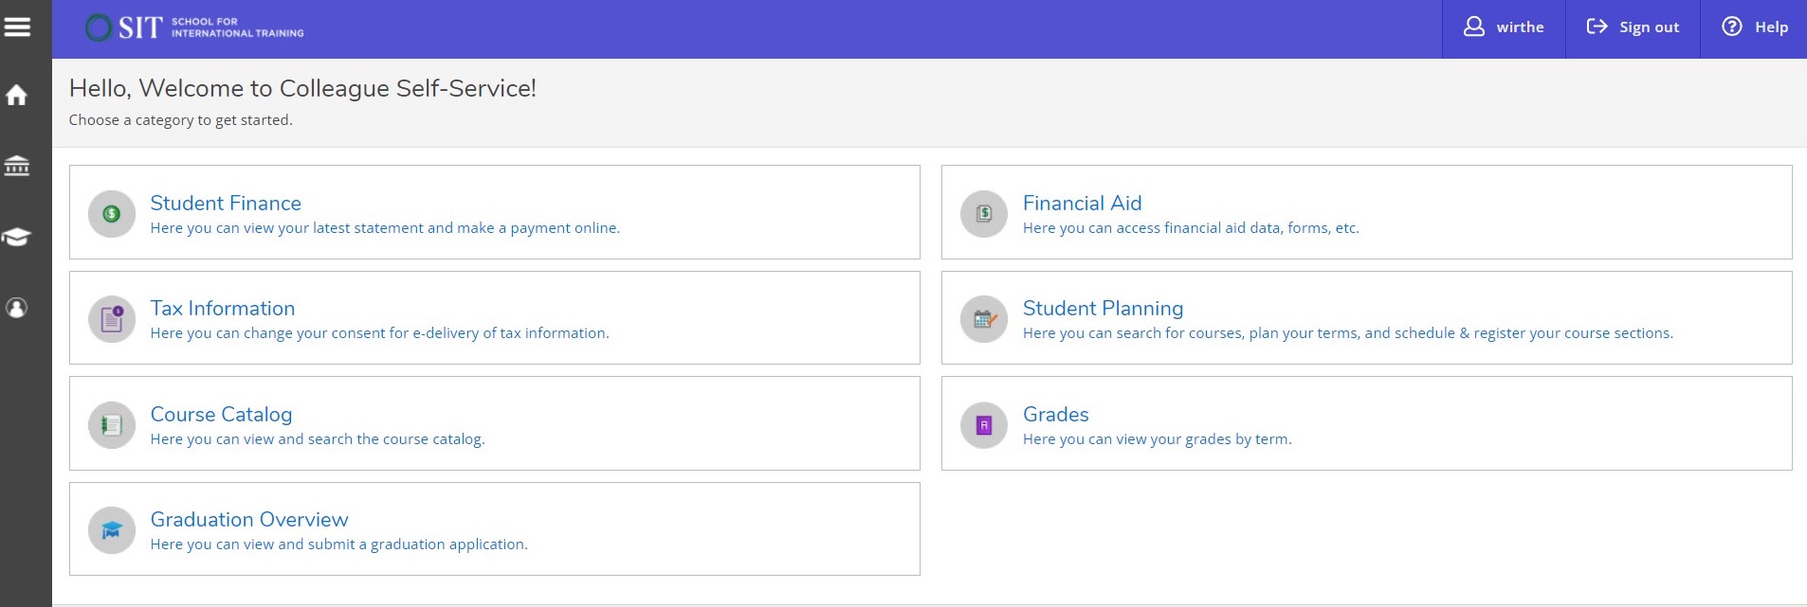Click the SIT school logo
This screenshot has width=1807, height=607.
click(194, 27)
